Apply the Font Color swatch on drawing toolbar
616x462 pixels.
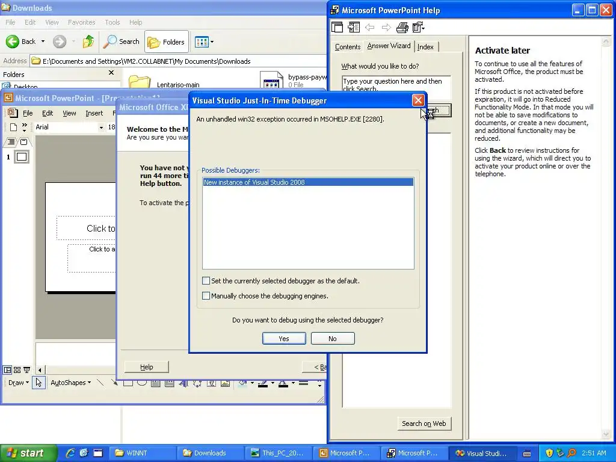tap(283, 383)
